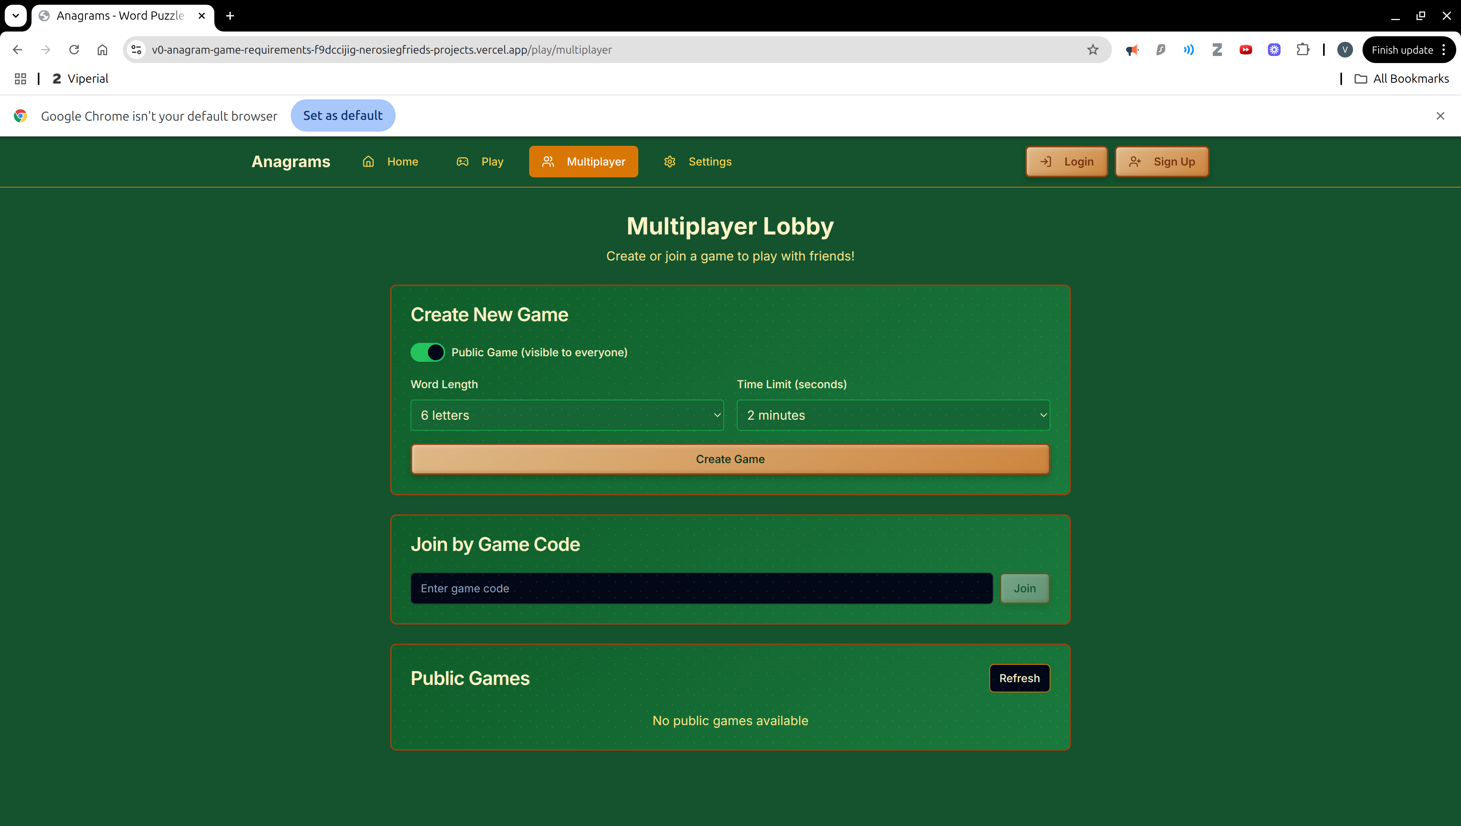Screen dimensions: 1461x826
Task: Expand the Time Limit dropdown
Action: tap(893, 415)
